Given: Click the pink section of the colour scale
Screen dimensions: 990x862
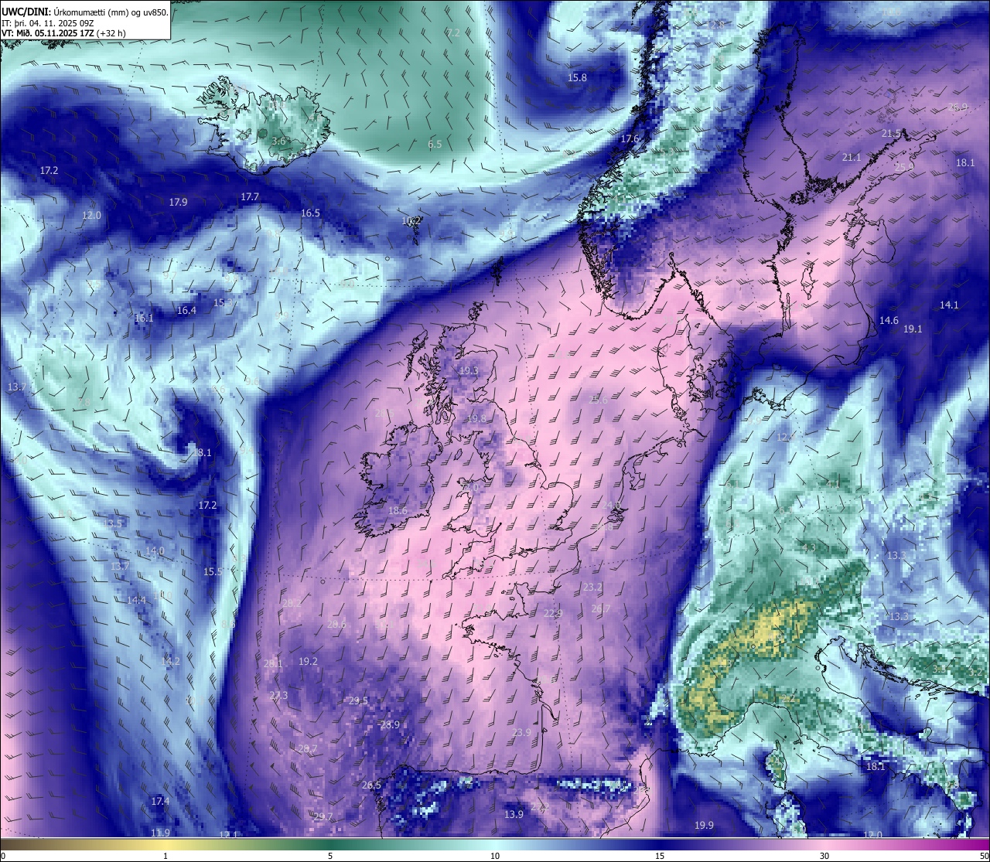Looking at the screenshot, I should click(824, 845).
